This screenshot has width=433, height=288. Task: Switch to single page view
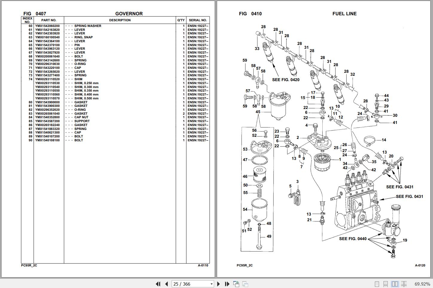pyautogui.click(x=377, y=284)
